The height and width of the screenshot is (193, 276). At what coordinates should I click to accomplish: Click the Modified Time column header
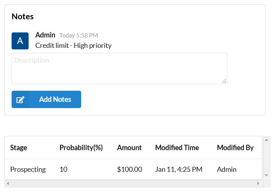[177, 148]
